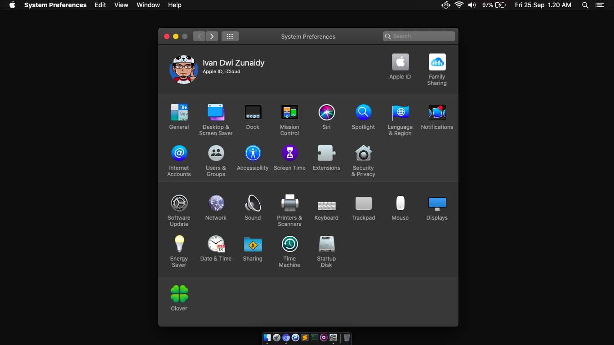Open Notification Center list icon

(x=599, y=5)
